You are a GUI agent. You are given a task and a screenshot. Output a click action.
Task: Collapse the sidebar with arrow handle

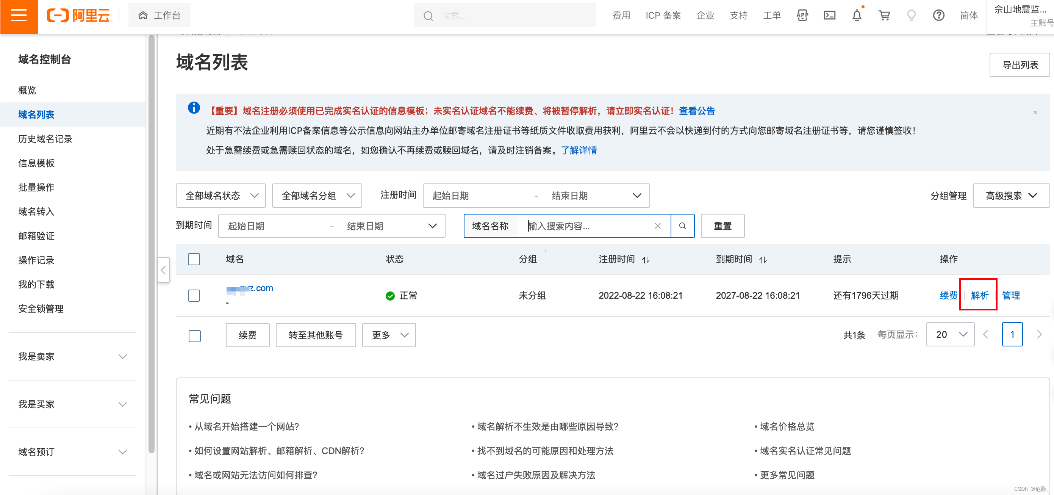[163, 270]
